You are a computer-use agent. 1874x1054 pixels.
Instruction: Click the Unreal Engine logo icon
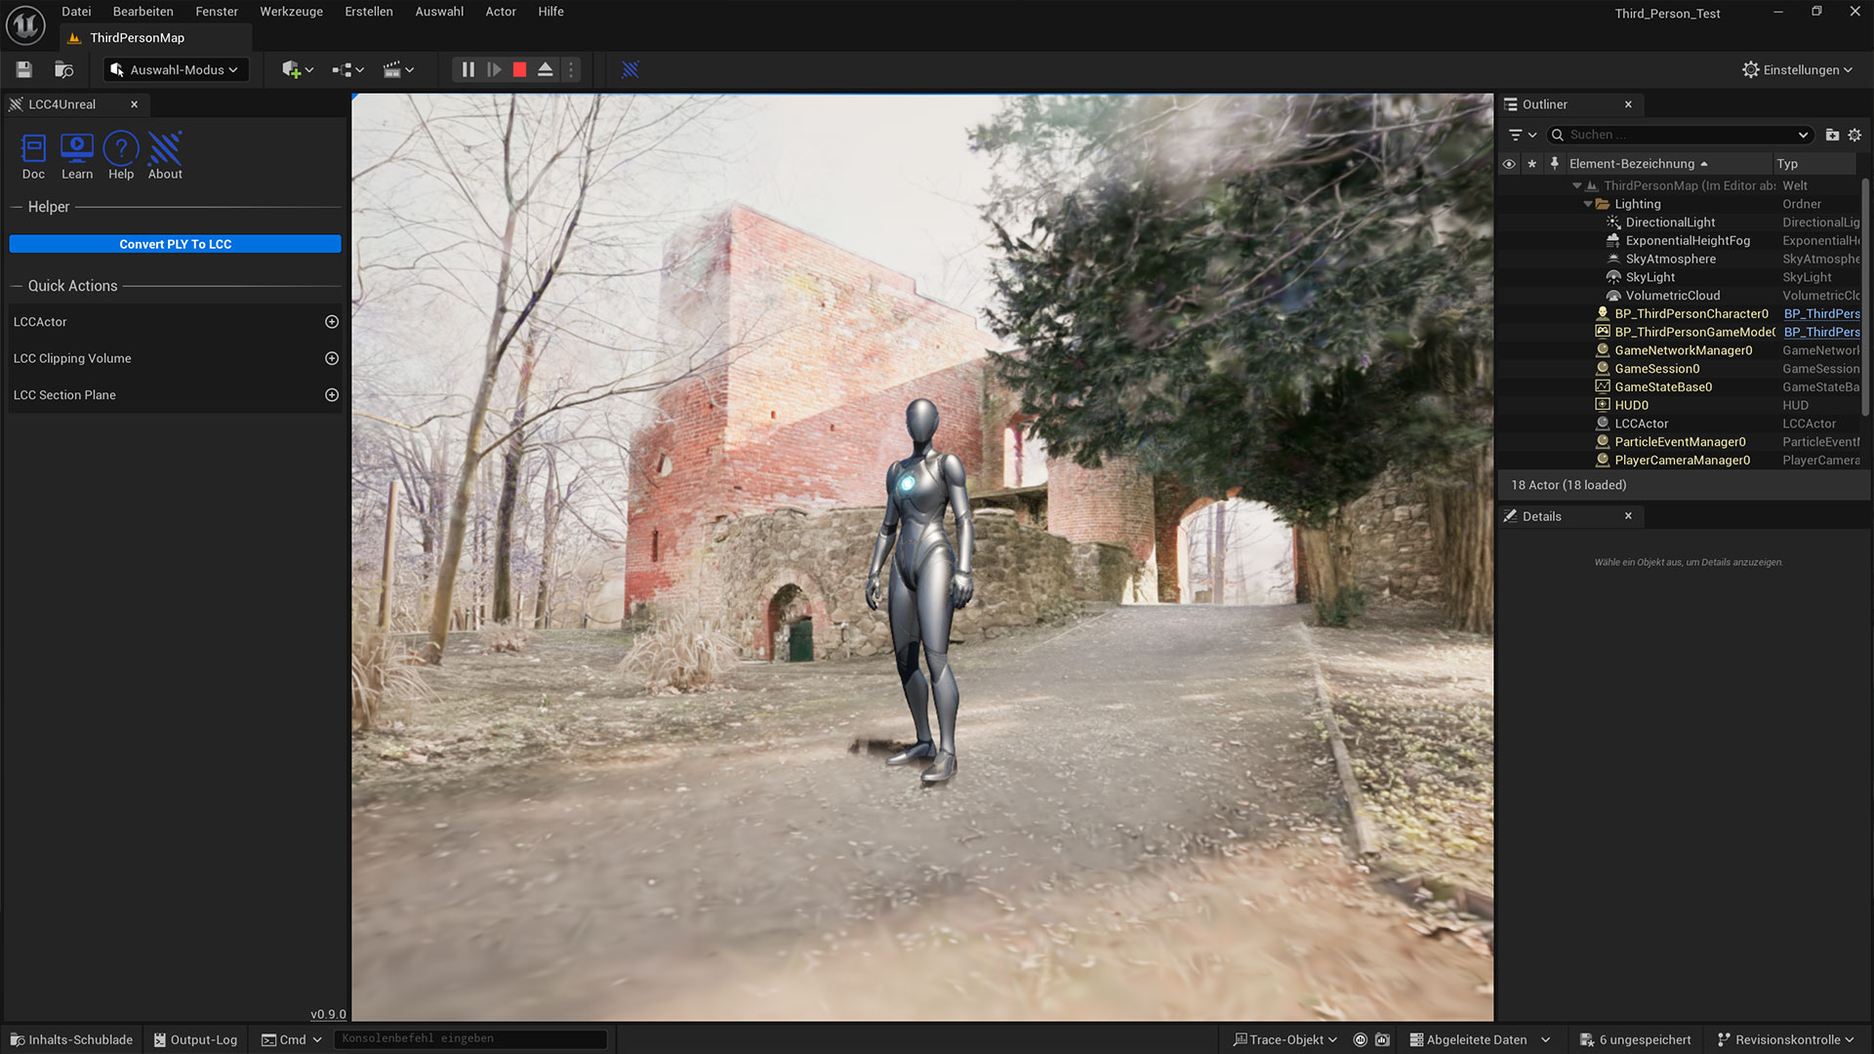25,25
